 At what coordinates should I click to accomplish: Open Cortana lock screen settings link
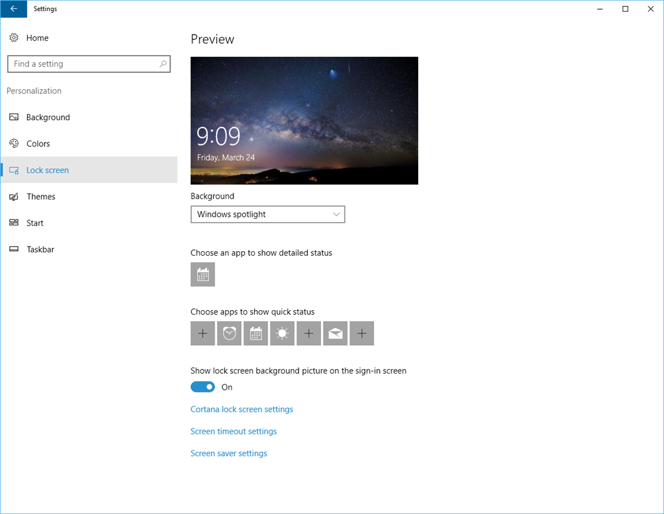pyautogui.click(x=241, y=409)
